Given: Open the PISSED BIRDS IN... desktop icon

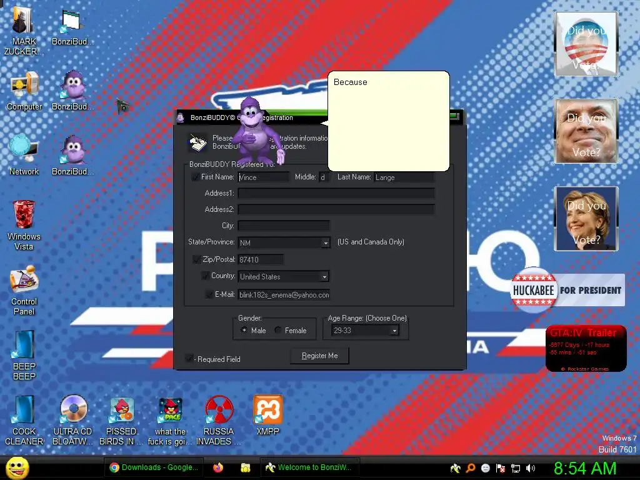Looking at the screenshot, I should tap(121, 421).
